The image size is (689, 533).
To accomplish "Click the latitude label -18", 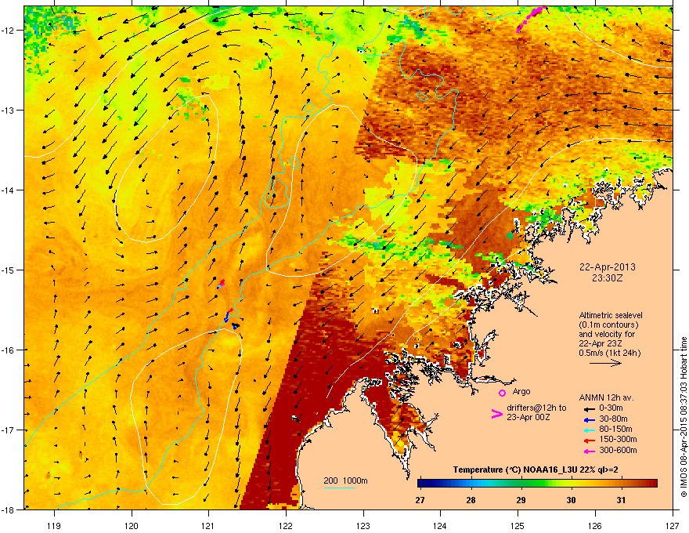I will coord(8,509).
